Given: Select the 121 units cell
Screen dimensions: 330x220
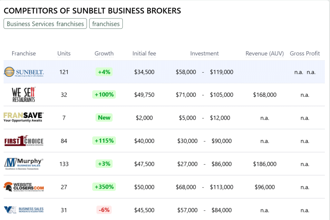Looking at the screenshot, I should point(64,72).
